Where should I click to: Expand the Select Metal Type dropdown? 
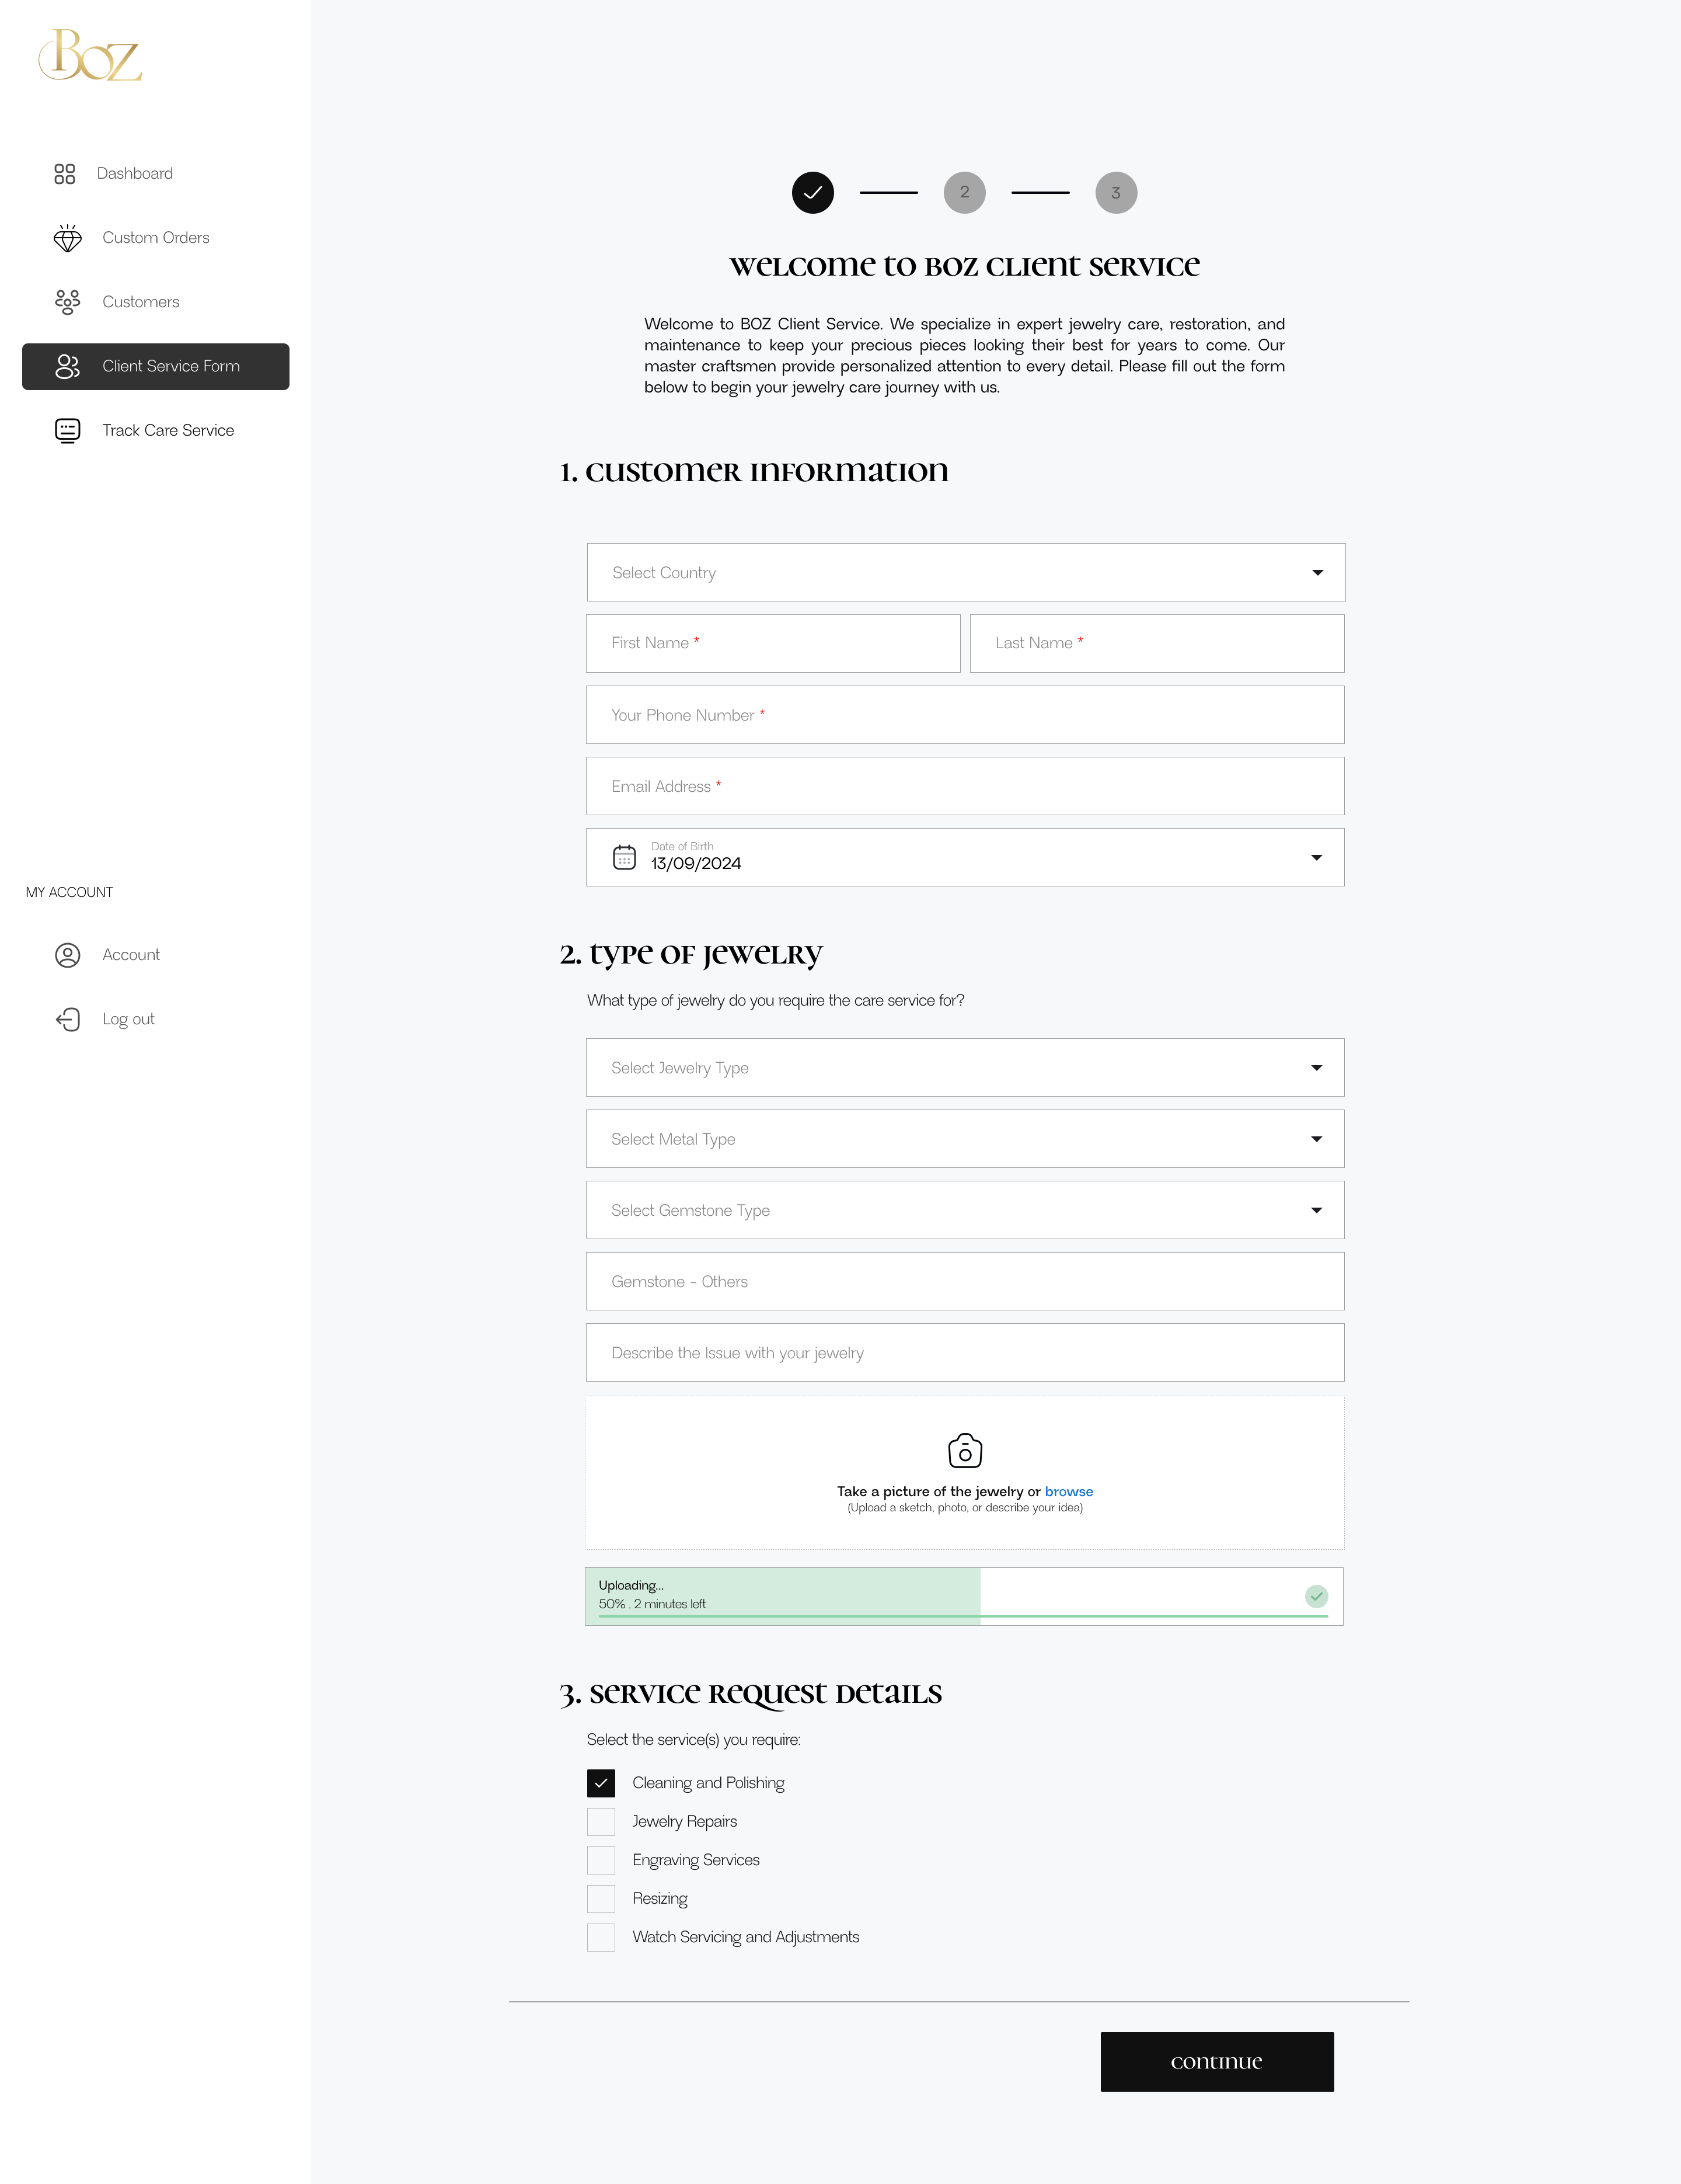(964, 1139)
